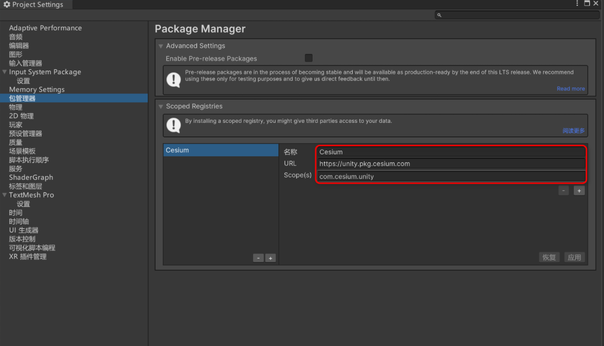604x346 pixels.
Task: Follow the 阅读更多 link
Action: pos(574,131)
